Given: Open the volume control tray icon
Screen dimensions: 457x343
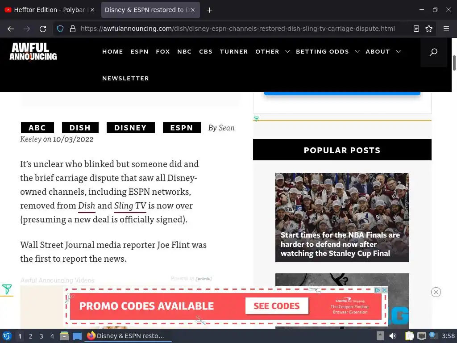Looking at the screenshot, I should [x=393, y=336].
